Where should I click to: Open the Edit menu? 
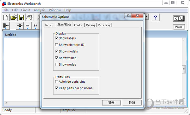click(15, 10)
